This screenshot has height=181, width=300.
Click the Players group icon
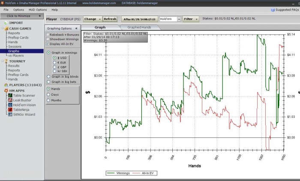[6, 85]
